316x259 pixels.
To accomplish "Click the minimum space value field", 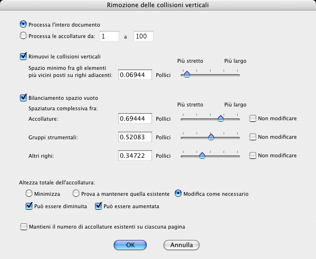I will [134, 75].
